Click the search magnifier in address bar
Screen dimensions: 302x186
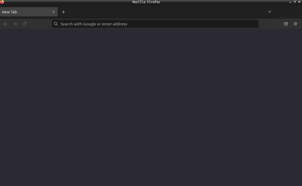tap(56, 24)
